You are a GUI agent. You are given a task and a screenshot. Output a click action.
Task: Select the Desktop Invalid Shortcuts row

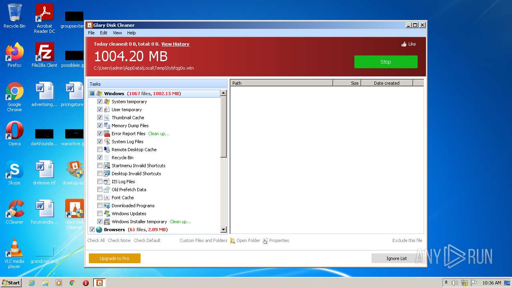(154, 174)
